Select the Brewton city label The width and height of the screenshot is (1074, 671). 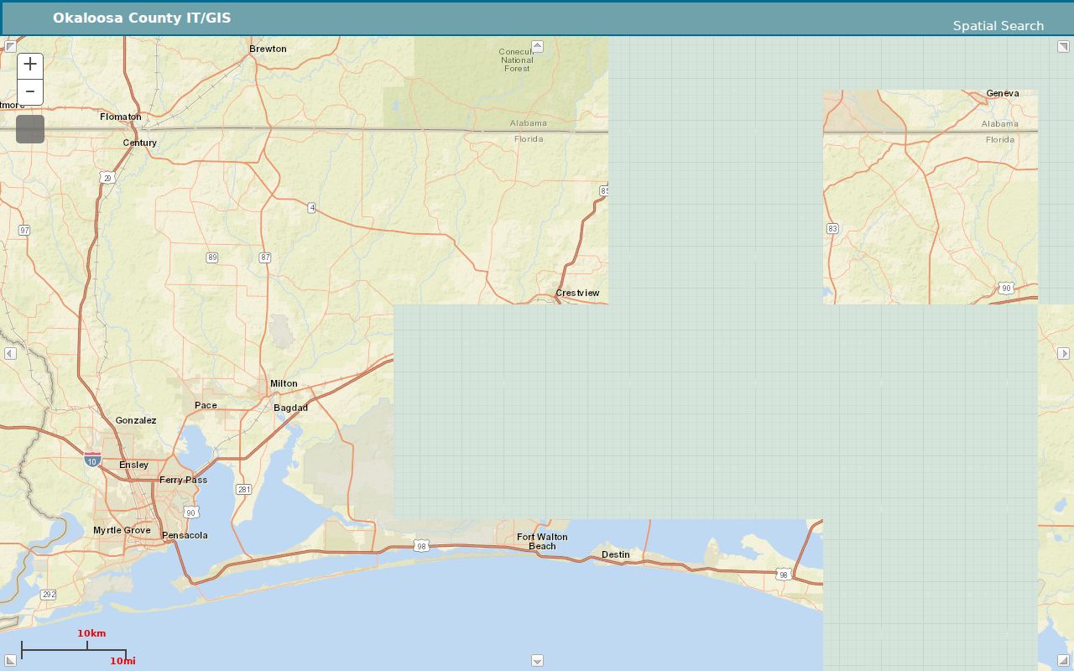pos(268,49)
